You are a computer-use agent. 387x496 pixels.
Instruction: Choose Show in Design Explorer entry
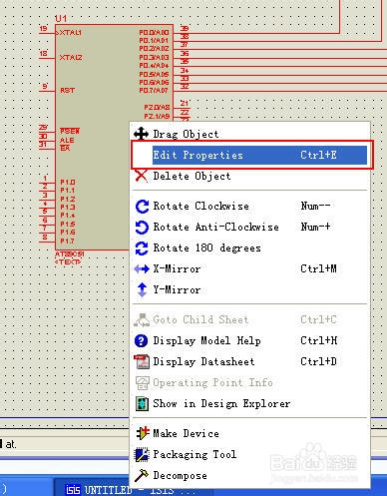click(250, 403)
